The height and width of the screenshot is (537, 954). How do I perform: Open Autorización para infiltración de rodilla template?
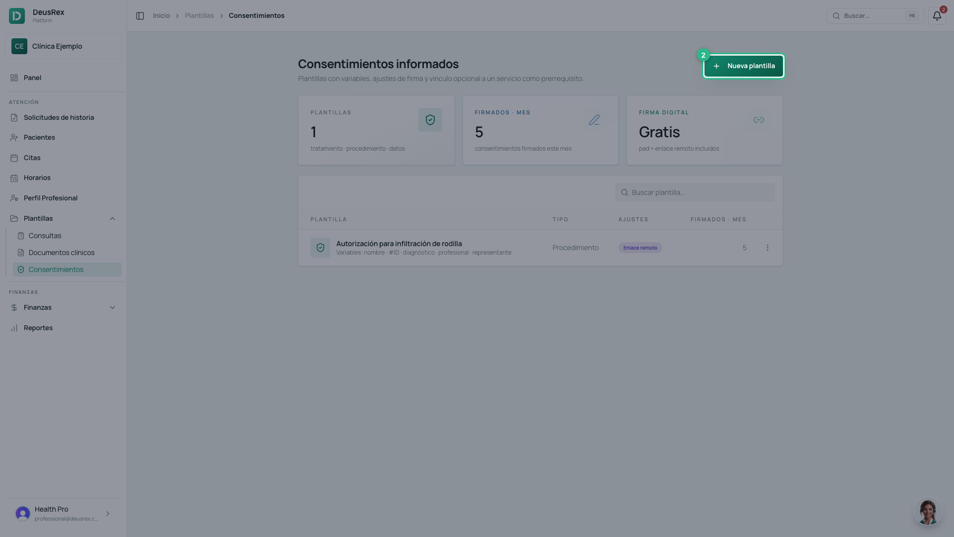399,244
